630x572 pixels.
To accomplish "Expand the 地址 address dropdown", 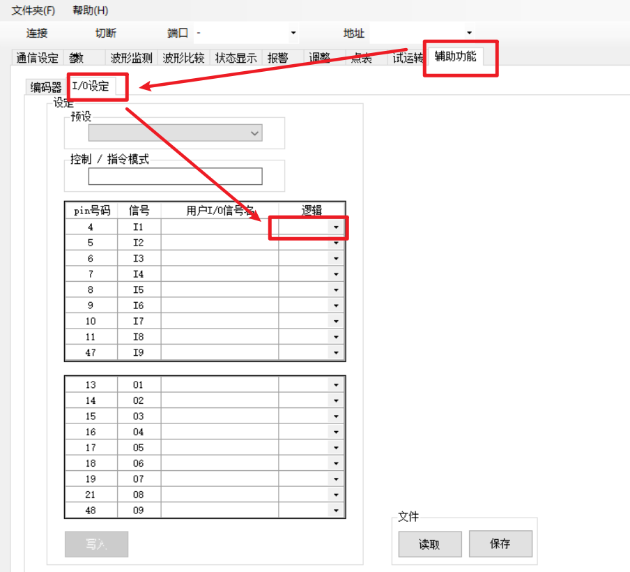I will 469,33.
